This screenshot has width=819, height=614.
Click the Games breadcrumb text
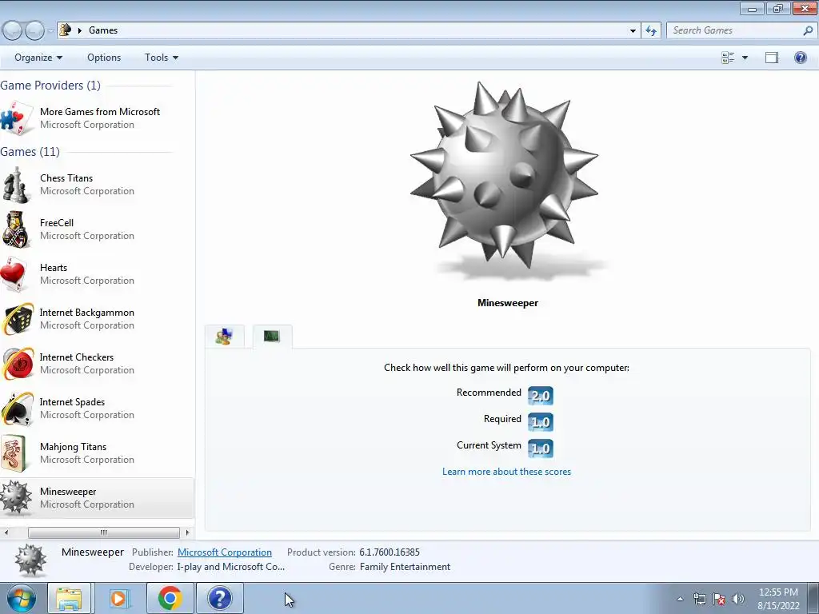point(103,30)
